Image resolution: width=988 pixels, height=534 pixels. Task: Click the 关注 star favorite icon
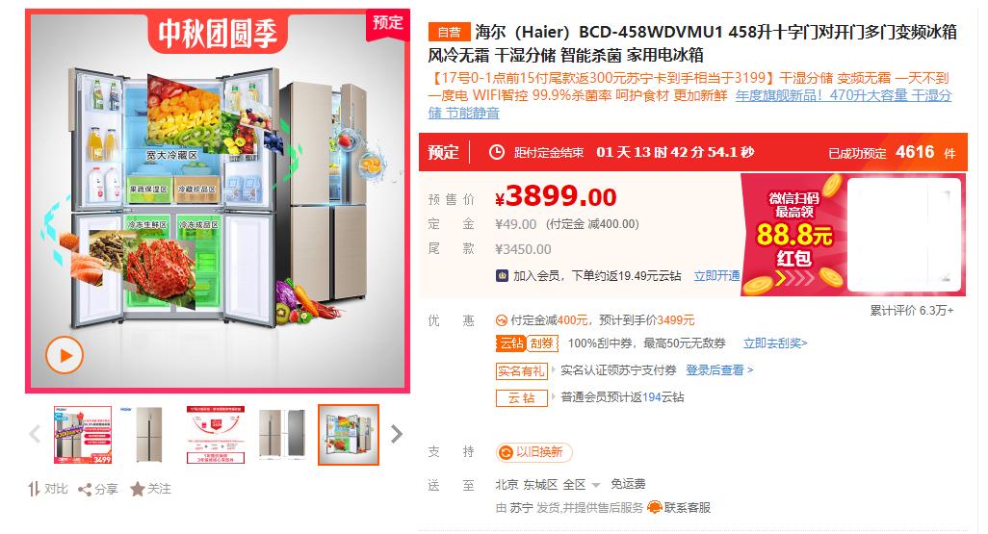pyautogui.click(x=138, y=490)
